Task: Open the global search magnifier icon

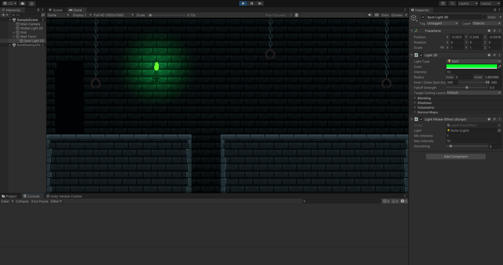Action: (452, 3)
